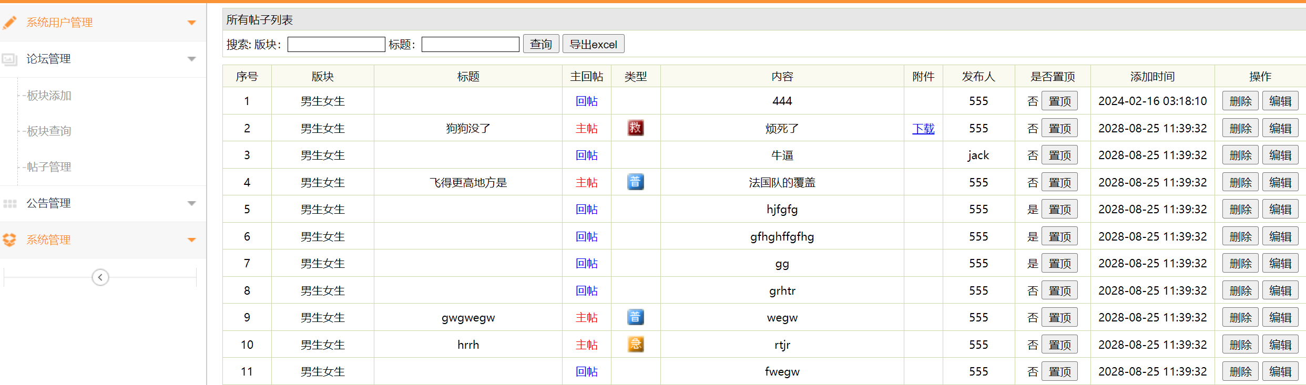1306x385 pixels.
Task: Delete the hjfgfg reply
Action: [x=1240, y=209]
